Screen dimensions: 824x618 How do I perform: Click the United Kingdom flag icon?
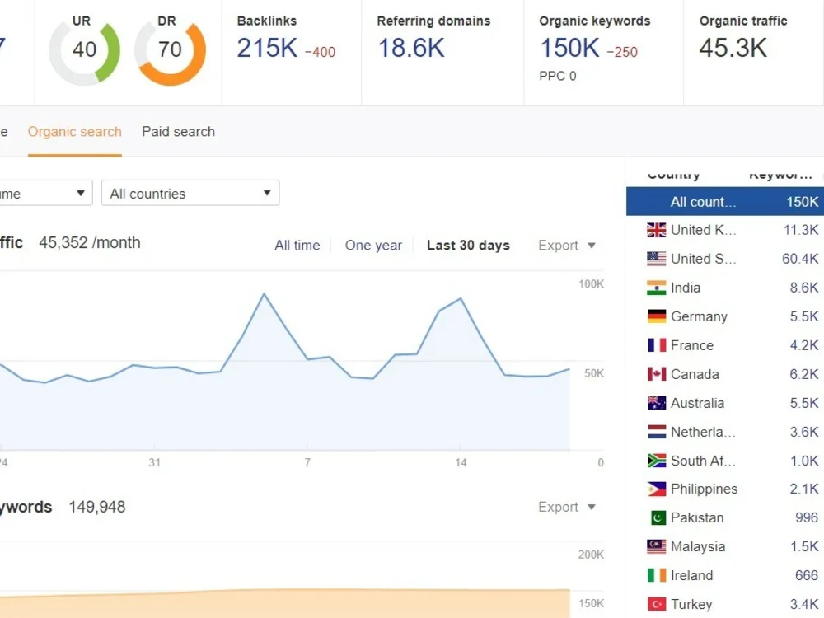657,230
